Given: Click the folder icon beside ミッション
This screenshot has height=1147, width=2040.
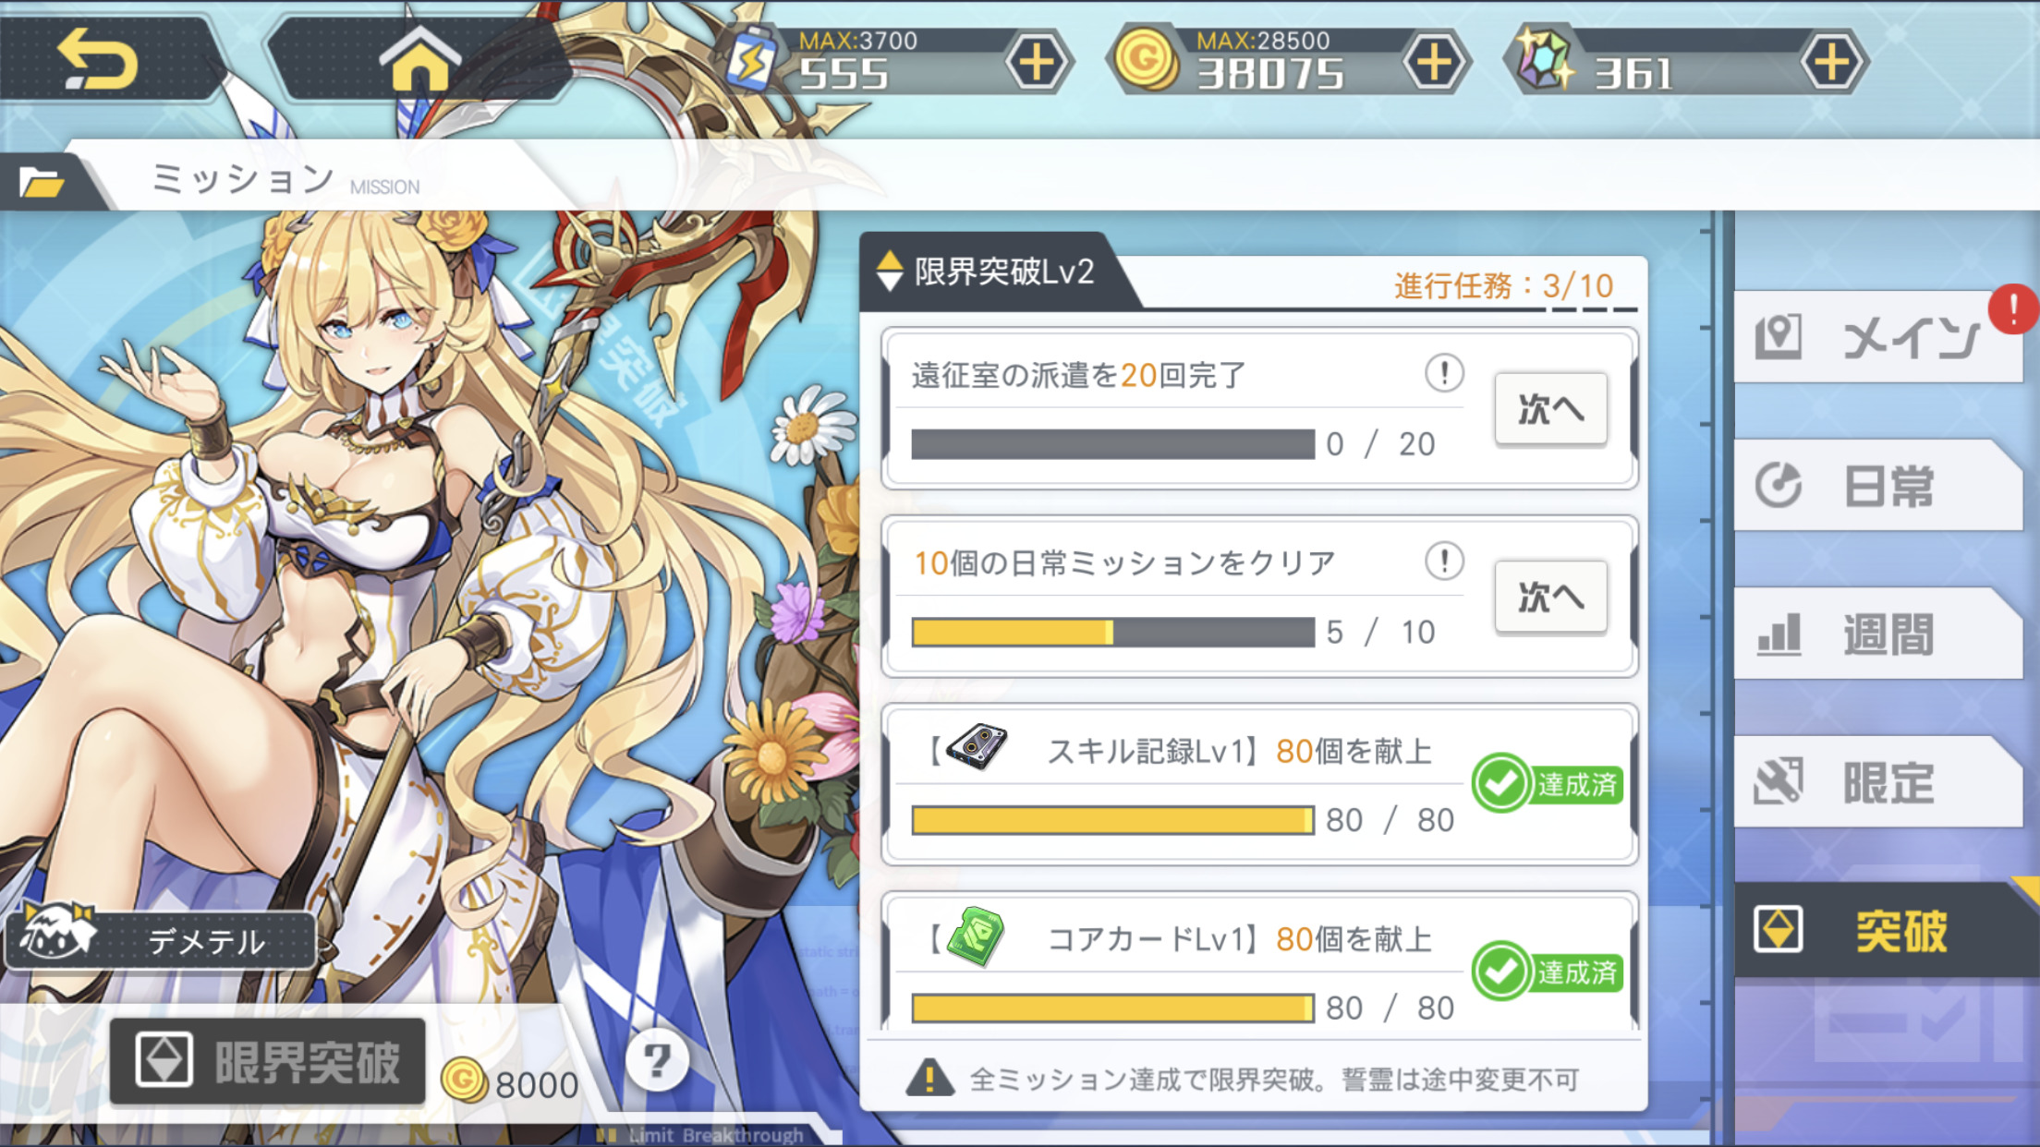Looking at the screenshot, I should [x=42, y=182].
